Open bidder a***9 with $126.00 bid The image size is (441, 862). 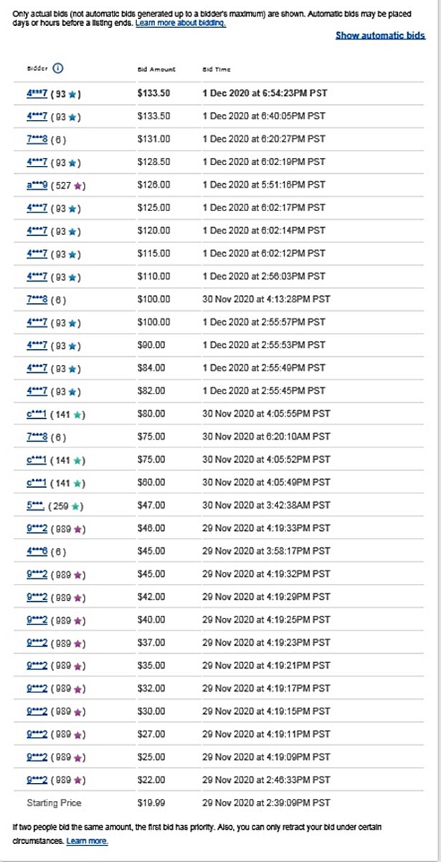point(36,185)
